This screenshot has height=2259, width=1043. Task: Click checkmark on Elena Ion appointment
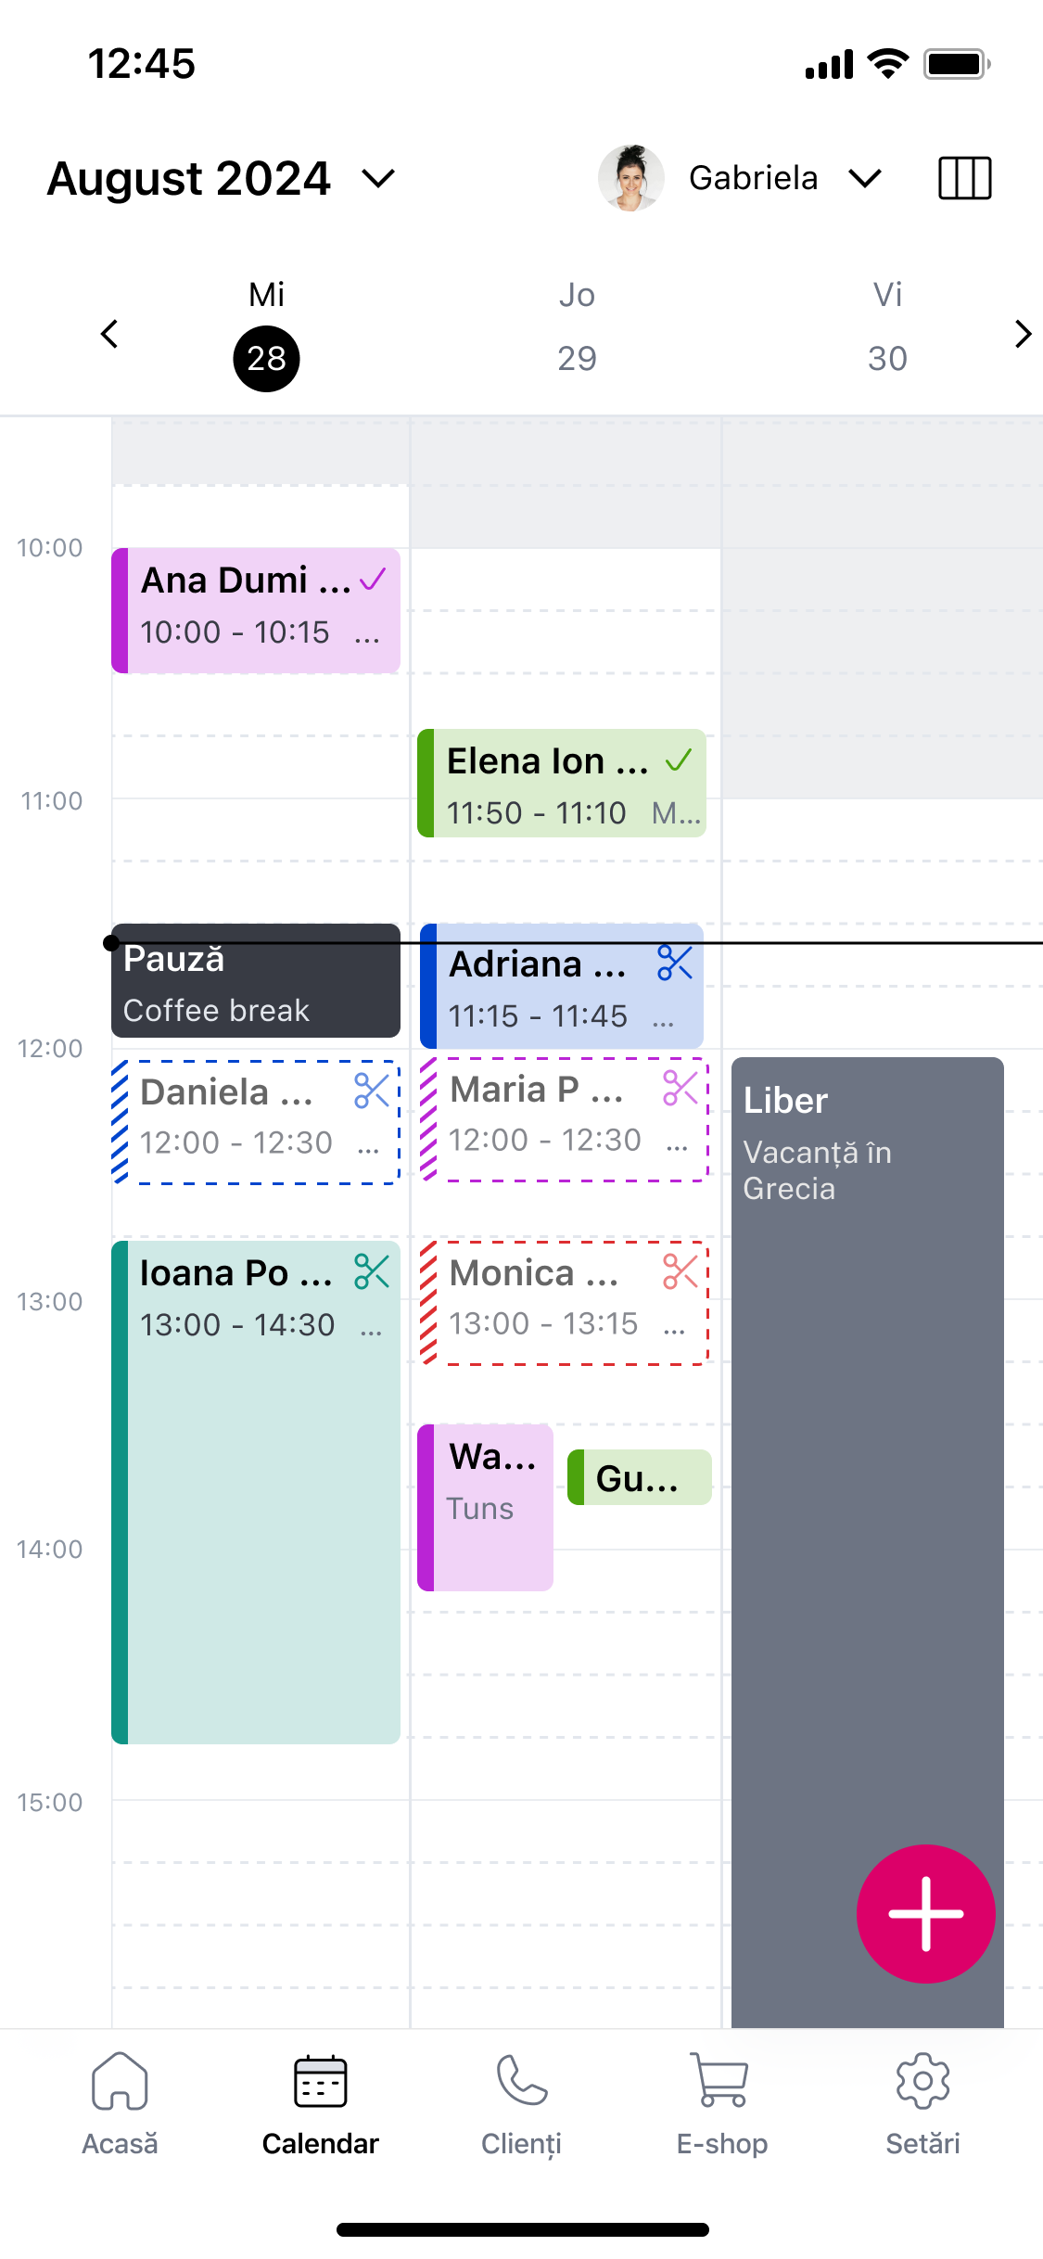click(x=679, y=761)
